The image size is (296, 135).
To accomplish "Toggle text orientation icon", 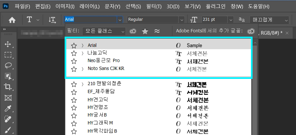I will (x=52, y=19).
